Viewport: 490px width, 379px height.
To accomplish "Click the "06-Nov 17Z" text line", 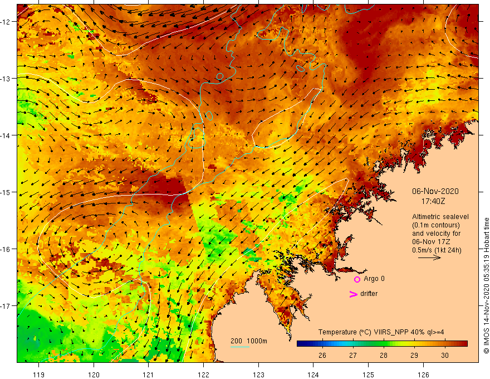I will click(x=431, y=242).
